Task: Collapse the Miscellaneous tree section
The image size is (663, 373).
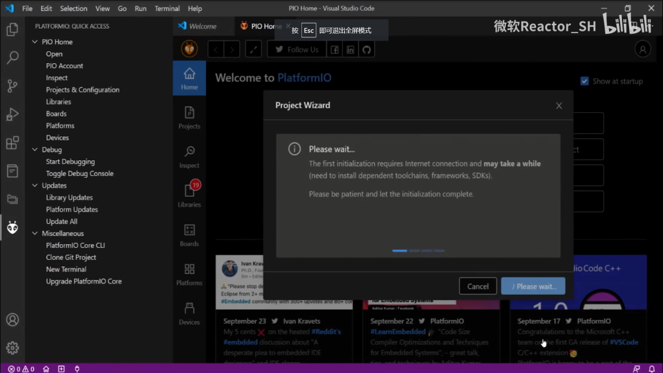Action: 35,233
